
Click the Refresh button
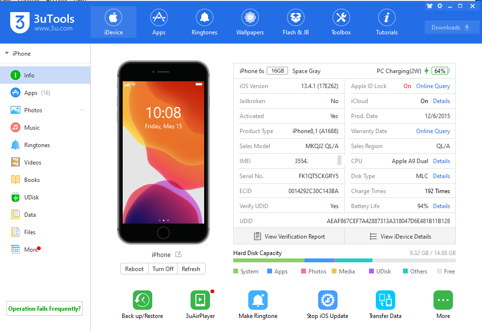[191, 269]
